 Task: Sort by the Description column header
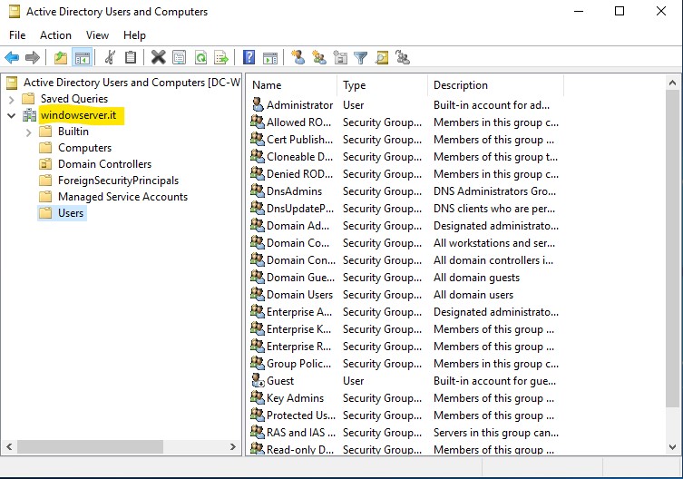coord(496,85)
